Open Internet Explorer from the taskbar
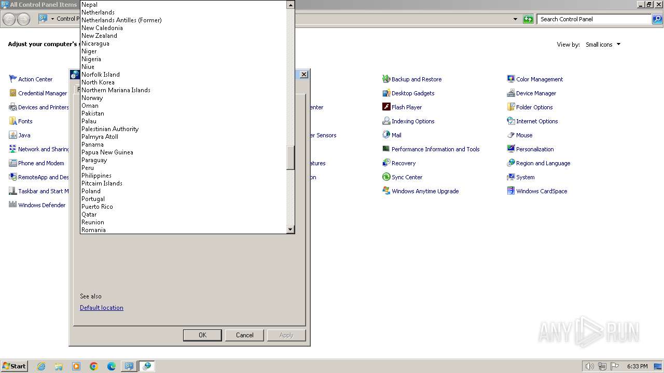The height and width of the screenshot is (373, 664). (x=41, y=366)
